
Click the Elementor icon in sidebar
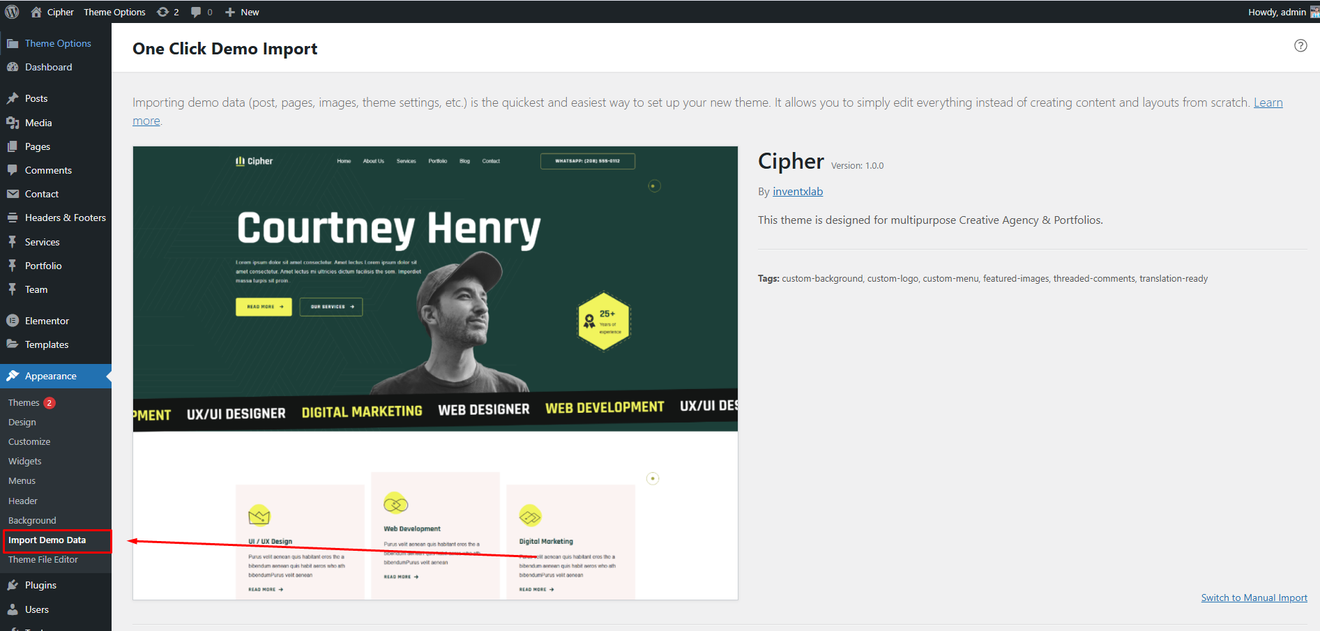pos(13,321)
